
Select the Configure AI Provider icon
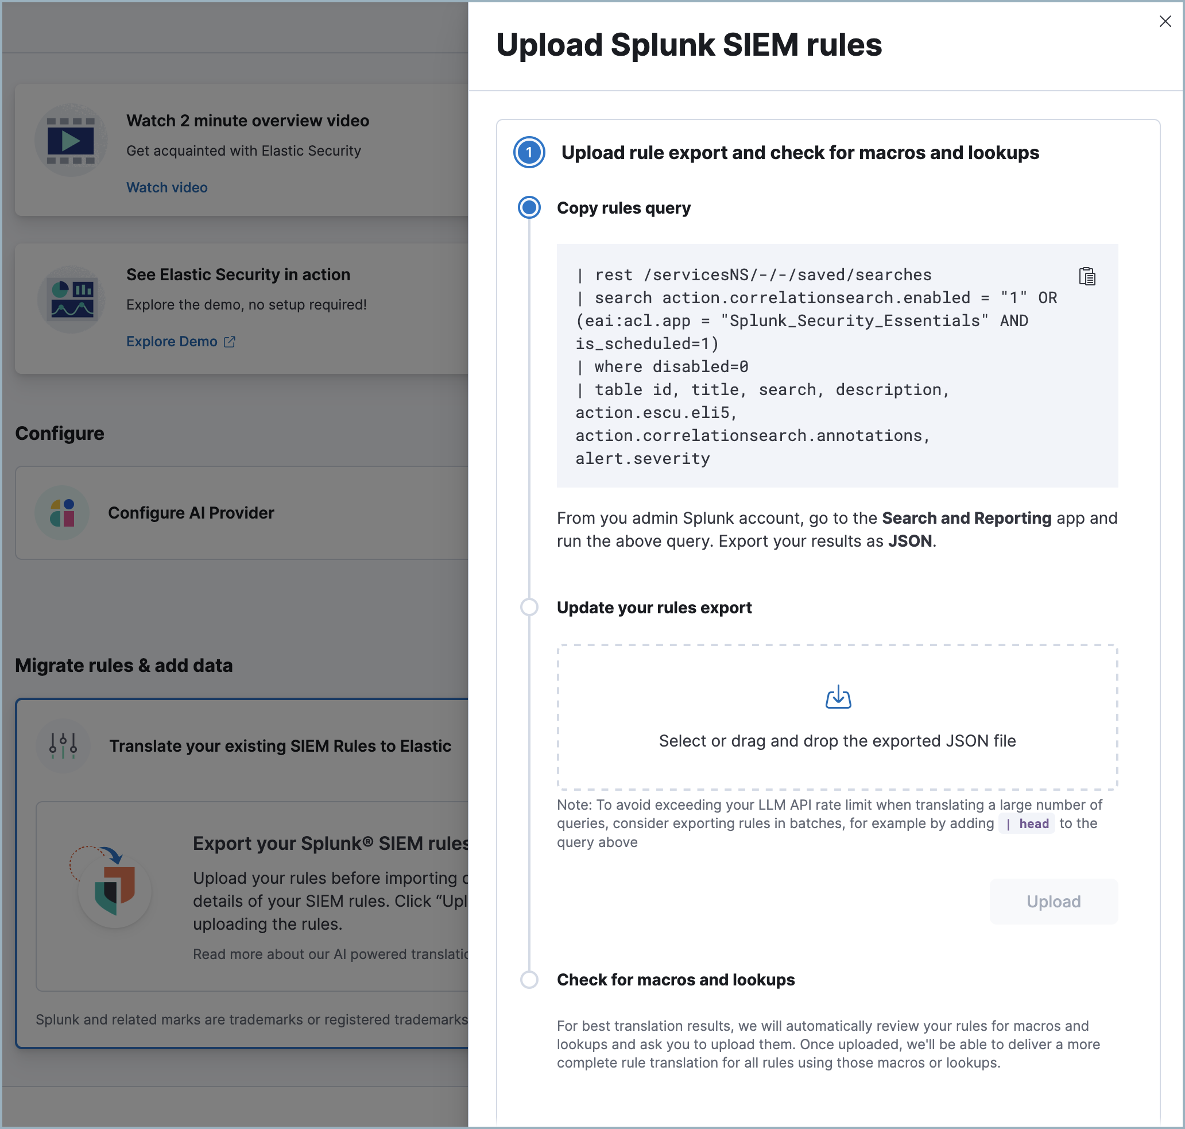tap(62, 513)
